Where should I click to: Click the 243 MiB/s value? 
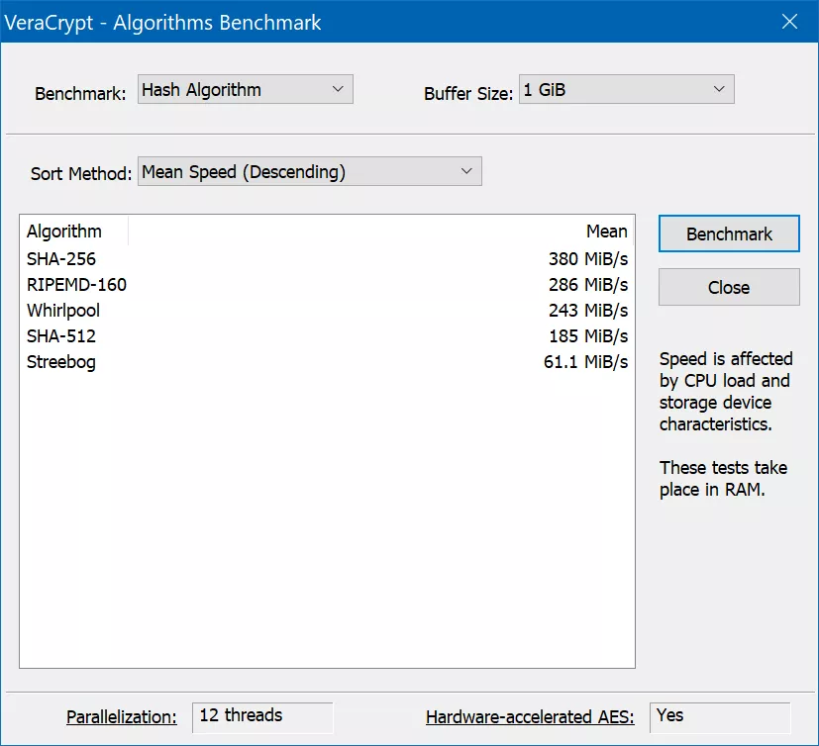(x=588, y=311)
